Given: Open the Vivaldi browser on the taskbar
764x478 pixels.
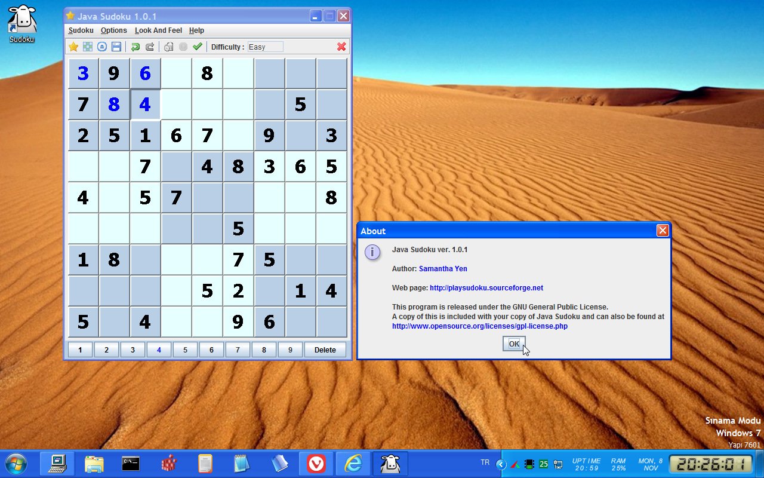Looking at the screenshot, I should [x=316, y=464].
